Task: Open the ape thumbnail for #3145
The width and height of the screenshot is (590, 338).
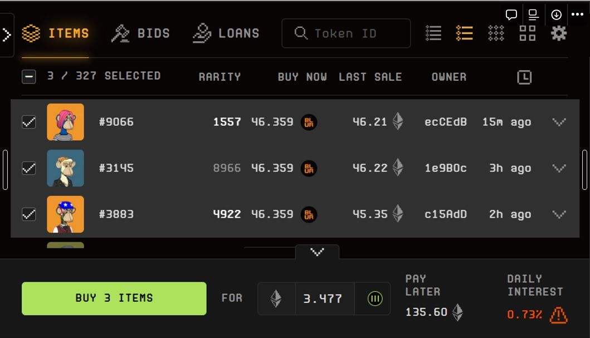Action: (x=65, y=168)
